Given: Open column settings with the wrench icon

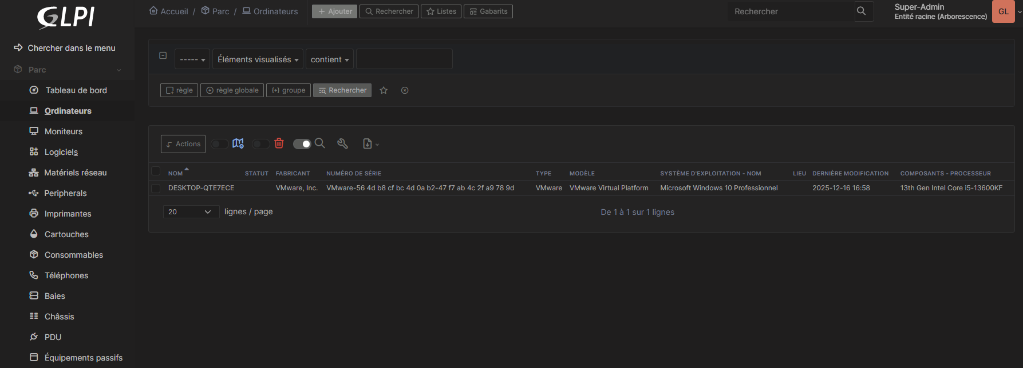Looking at the screenshot, I should [x=342, y=144].
